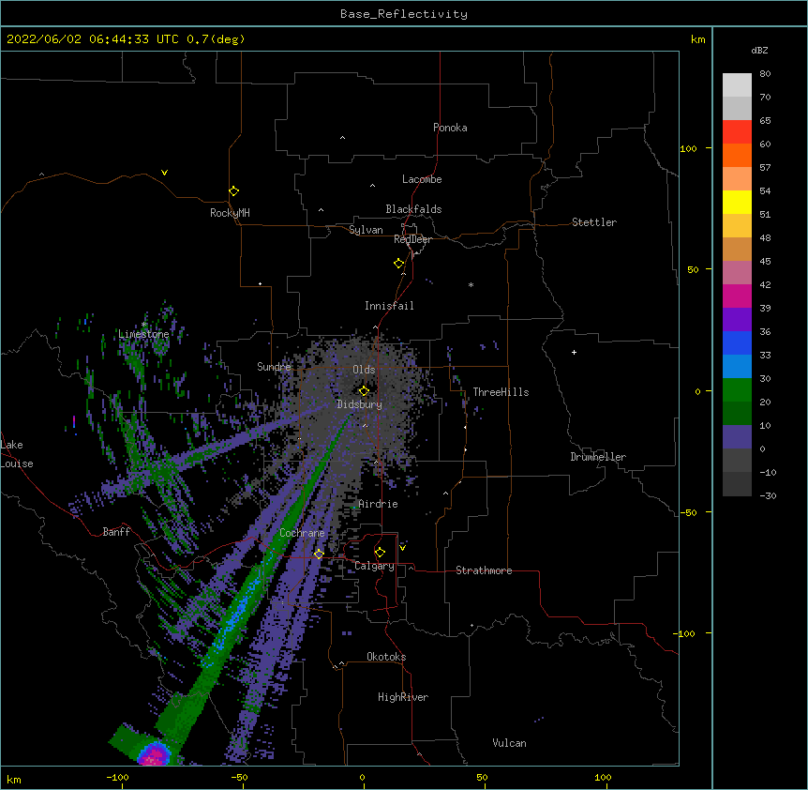808x790 pixels.
Task: Pick the red 60-65 dBZ legend swatch
Action: coord(737,132)
